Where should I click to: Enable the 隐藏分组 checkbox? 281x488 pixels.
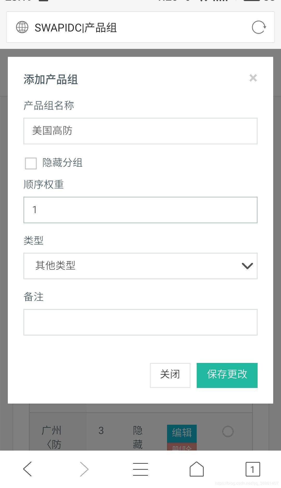[x=31, y=163]
